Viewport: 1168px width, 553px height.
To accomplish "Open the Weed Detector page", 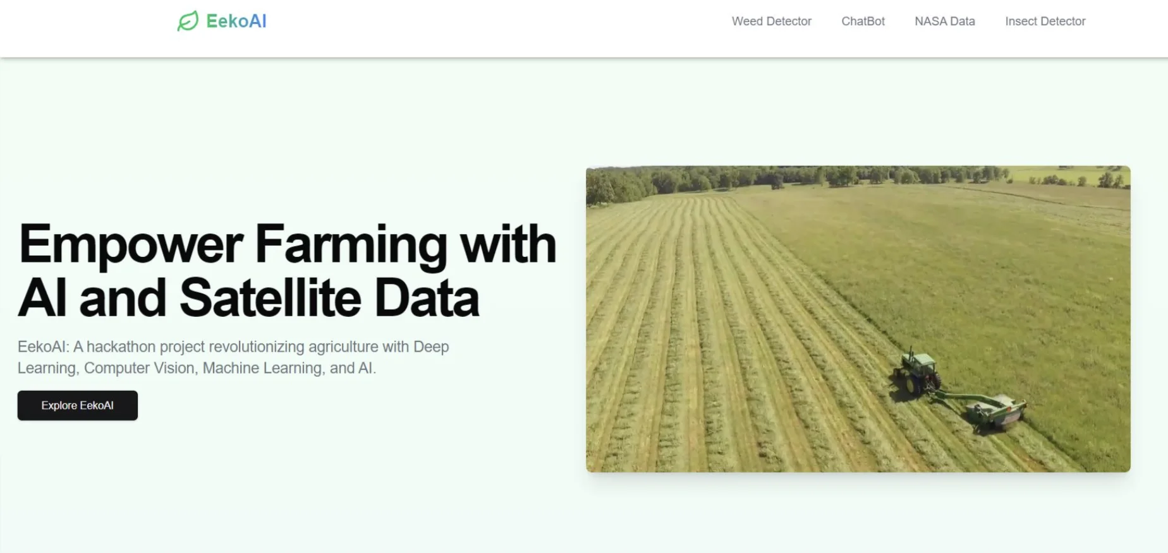I will tap(771, 21).
